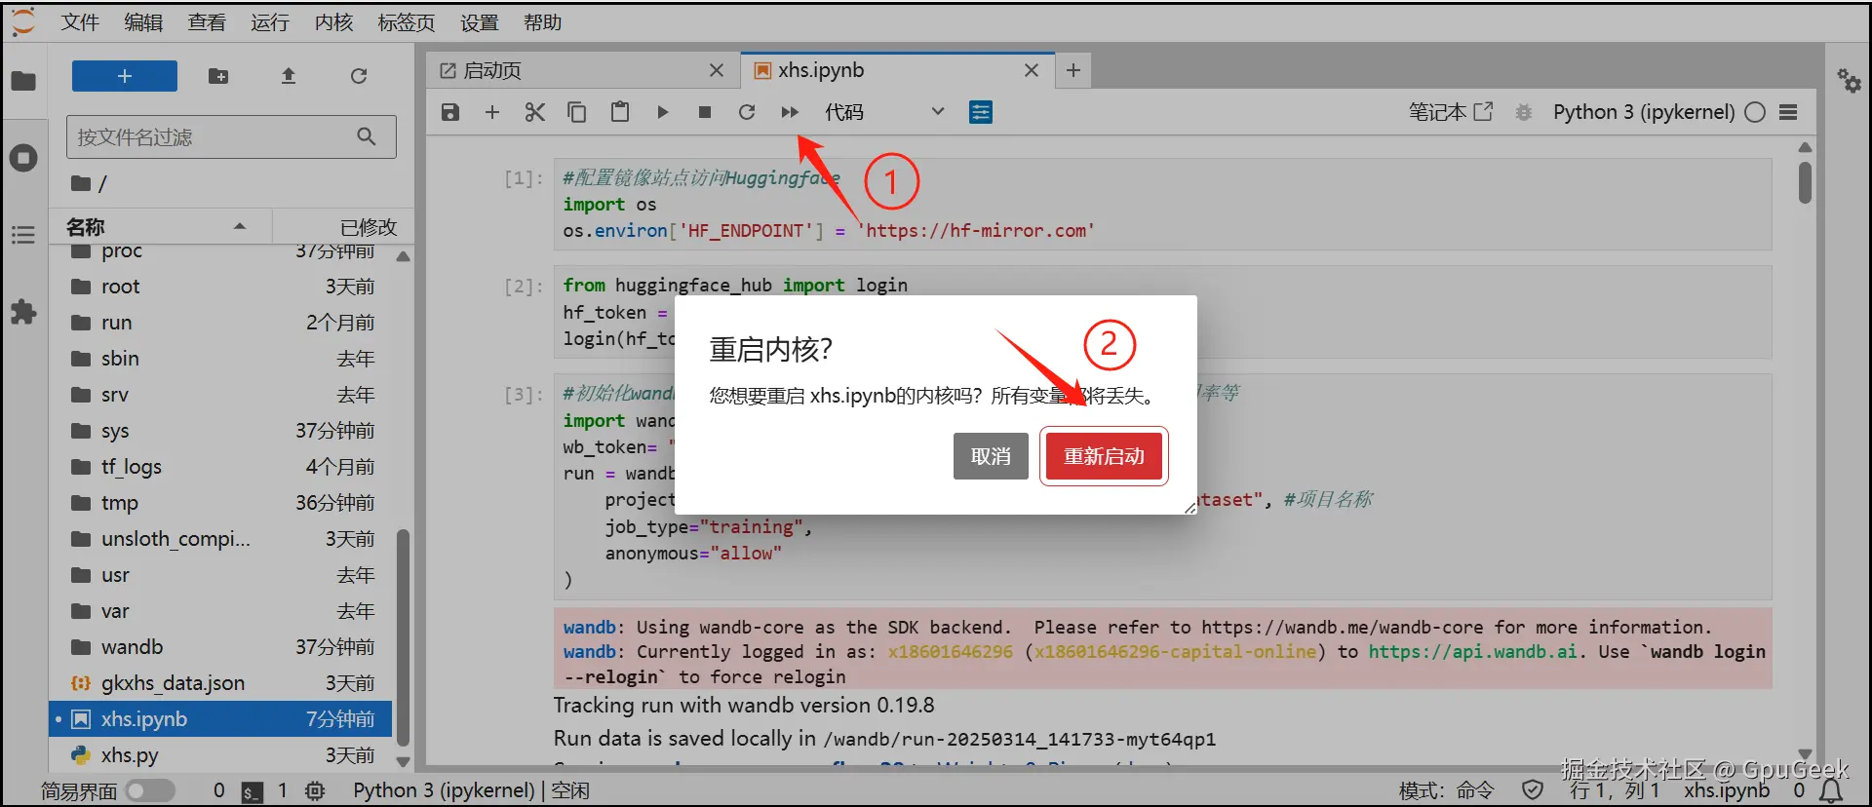Image resolution: width=1872 pixels, height=807 pixels.
Task: Run the selected cell play icon
Action: pos(663,112)
